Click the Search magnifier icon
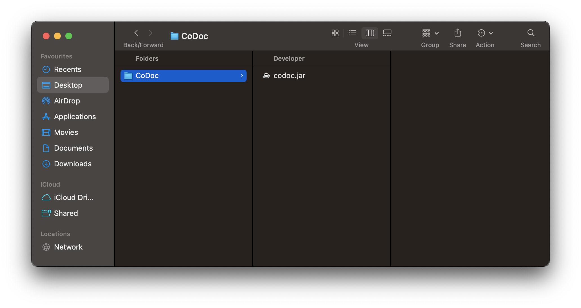 click(531, 33)
